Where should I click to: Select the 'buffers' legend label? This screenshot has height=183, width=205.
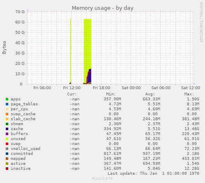[19, 134]
